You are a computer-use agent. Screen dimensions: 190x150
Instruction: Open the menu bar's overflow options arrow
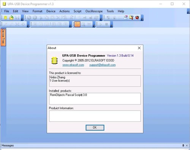tap(188, 11)
